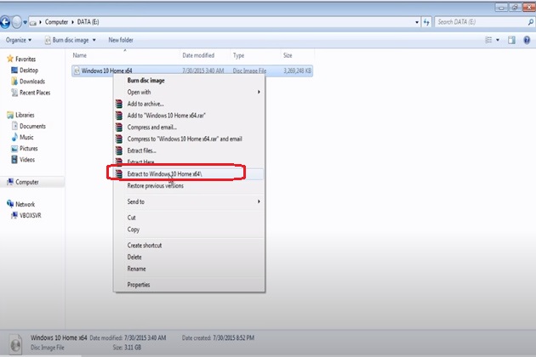
Task: Click the Music note icon in sidebar
Action: 14,138
